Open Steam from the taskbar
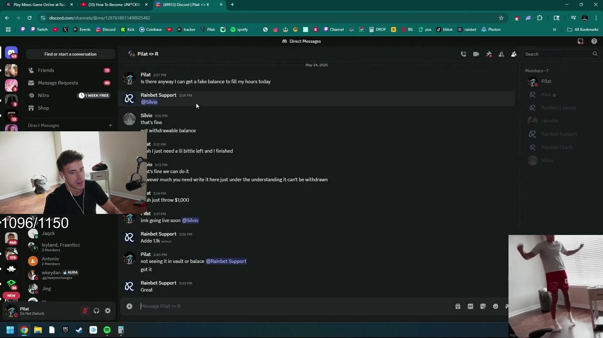Viewport: 603px width, 338px height. click(x=79, y=330)
